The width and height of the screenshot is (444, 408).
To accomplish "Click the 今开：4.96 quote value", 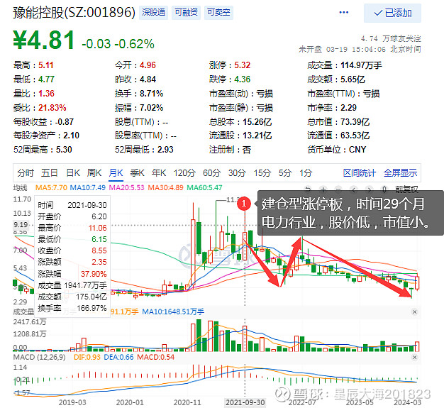I will click(x=135, y=65).
